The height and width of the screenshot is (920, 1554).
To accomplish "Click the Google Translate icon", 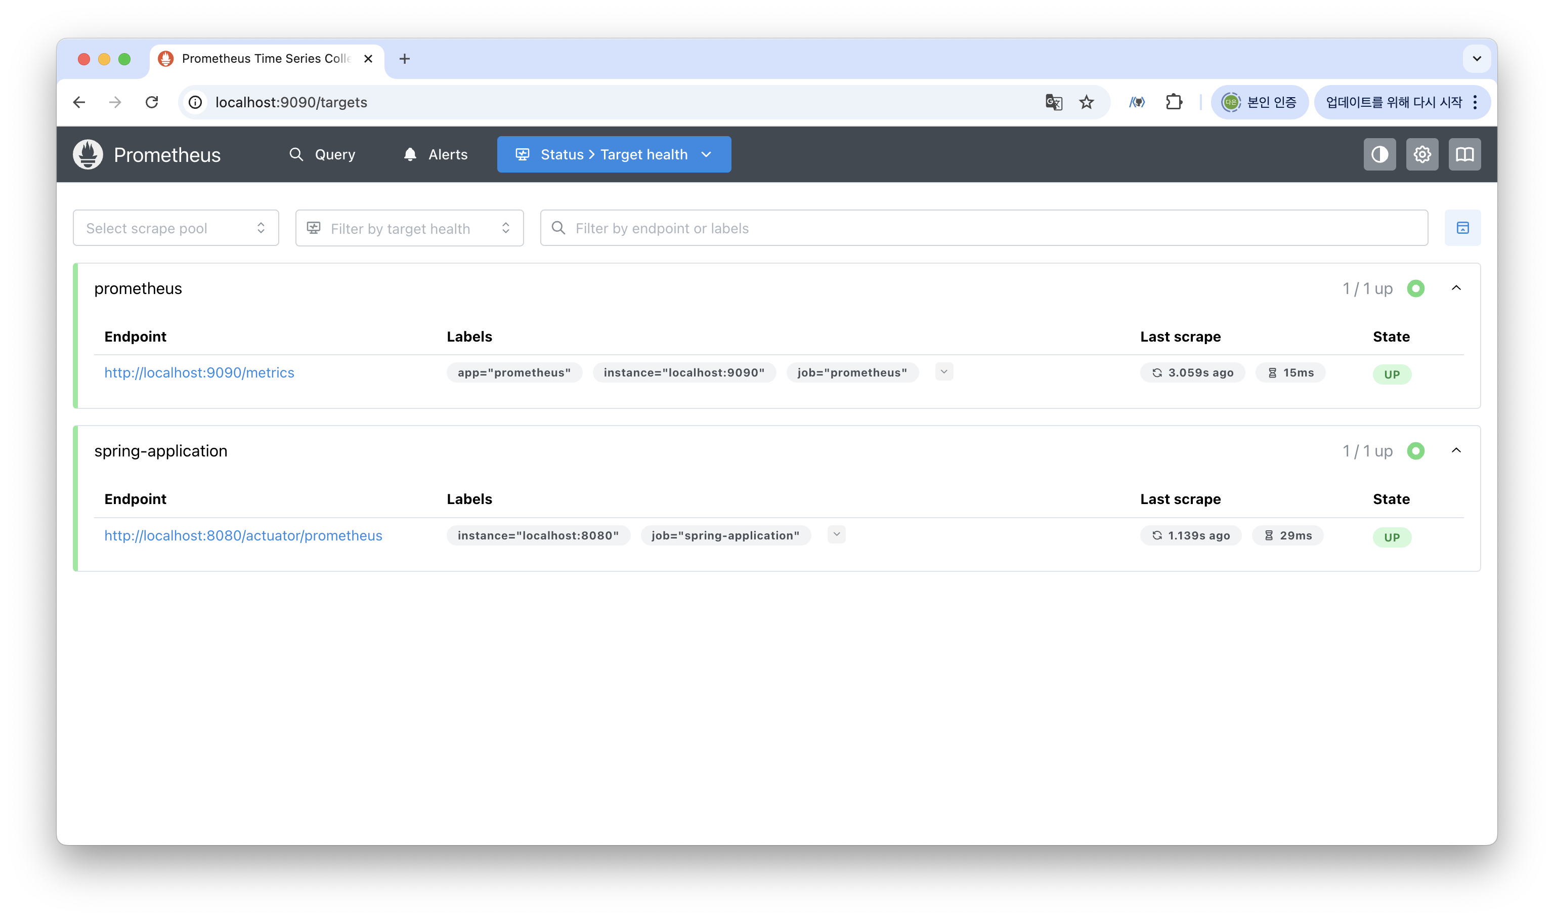I will pos(1053,102).
